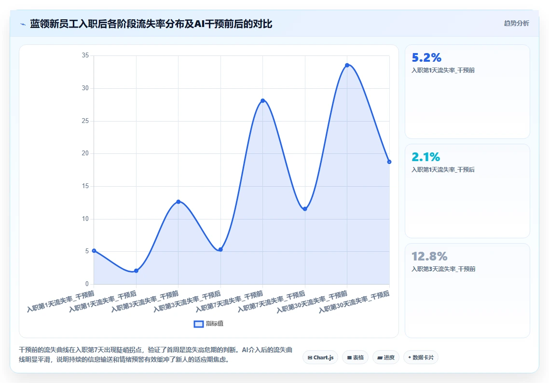
Task: Click x-axis label 入职第1天流失率_干预后
Action: click(103, 301)
